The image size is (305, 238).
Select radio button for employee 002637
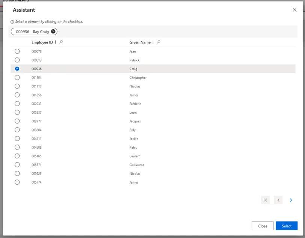(17, 112)
